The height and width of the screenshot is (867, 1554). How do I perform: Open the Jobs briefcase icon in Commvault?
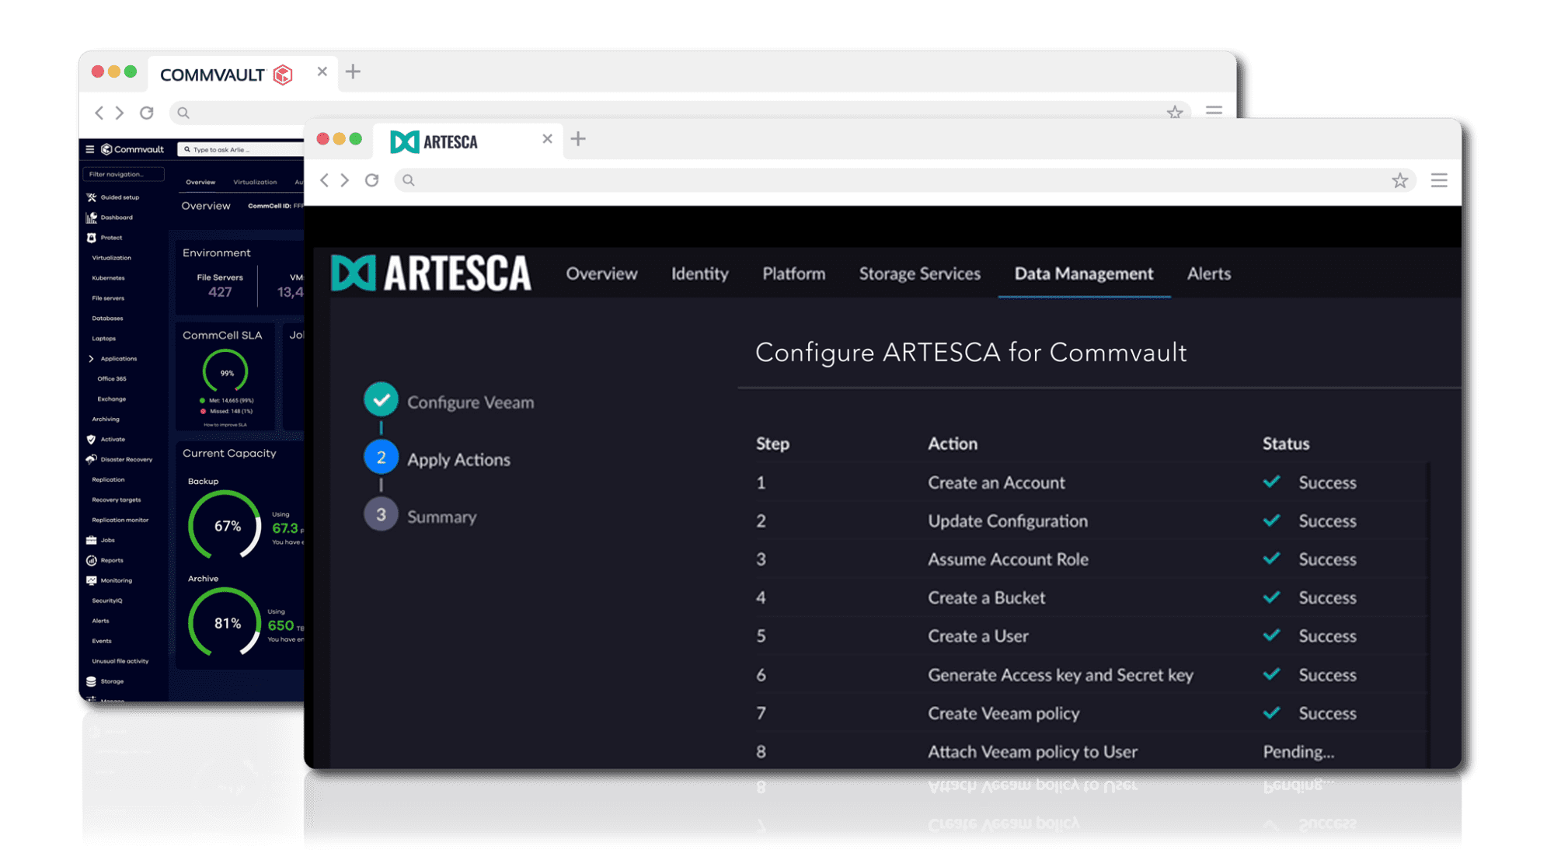click(x=92, y=540)
